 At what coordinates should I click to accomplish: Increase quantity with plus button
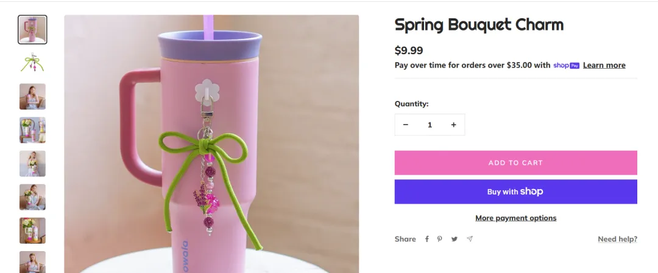[453, 125]
